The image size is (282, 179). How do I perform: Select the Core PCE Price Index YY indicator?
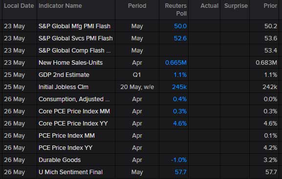click(73, 124)
